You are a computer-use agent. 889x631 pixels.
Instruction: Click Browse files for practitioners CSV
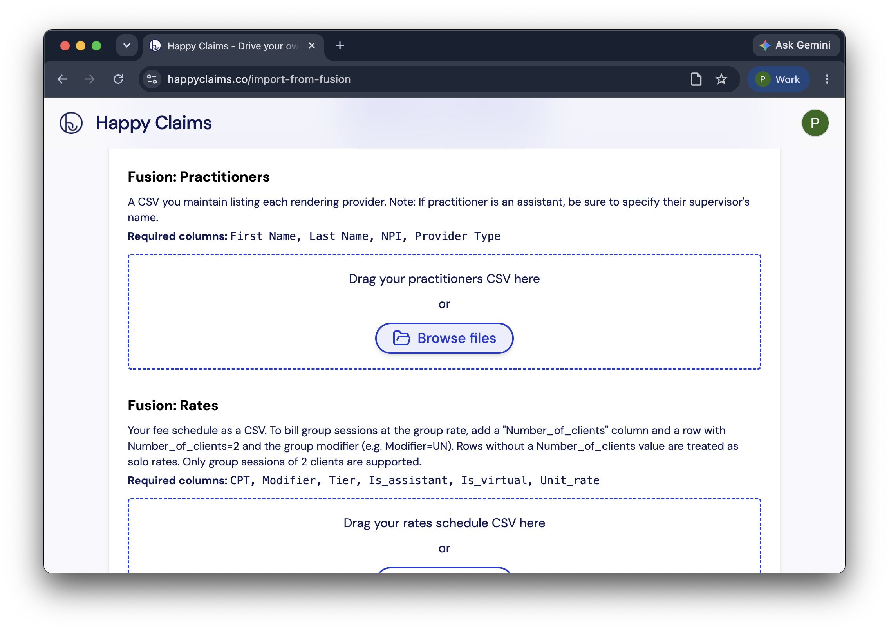point(444,338)
